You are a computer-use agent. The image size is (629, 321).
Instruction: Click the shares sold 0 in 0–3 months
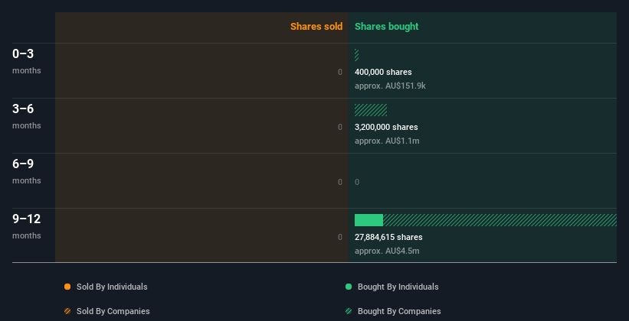pyautogui.click(x=340, y=72)
